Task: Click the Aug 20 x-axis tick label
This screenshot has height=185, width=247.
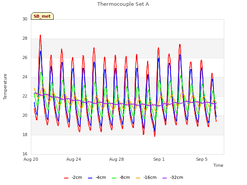Action: tap(31, 159)
